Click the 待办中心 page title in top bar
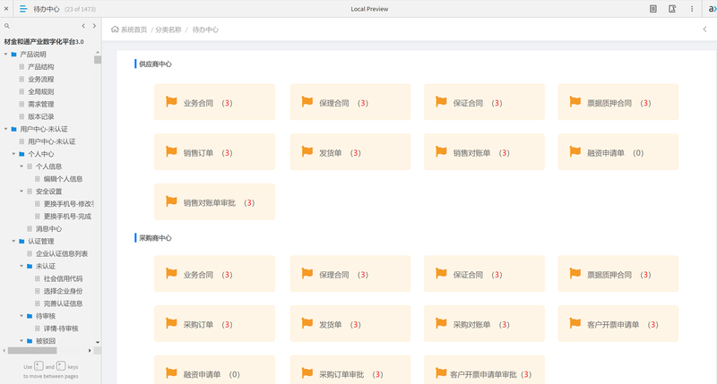 click(x=47, y=9)
